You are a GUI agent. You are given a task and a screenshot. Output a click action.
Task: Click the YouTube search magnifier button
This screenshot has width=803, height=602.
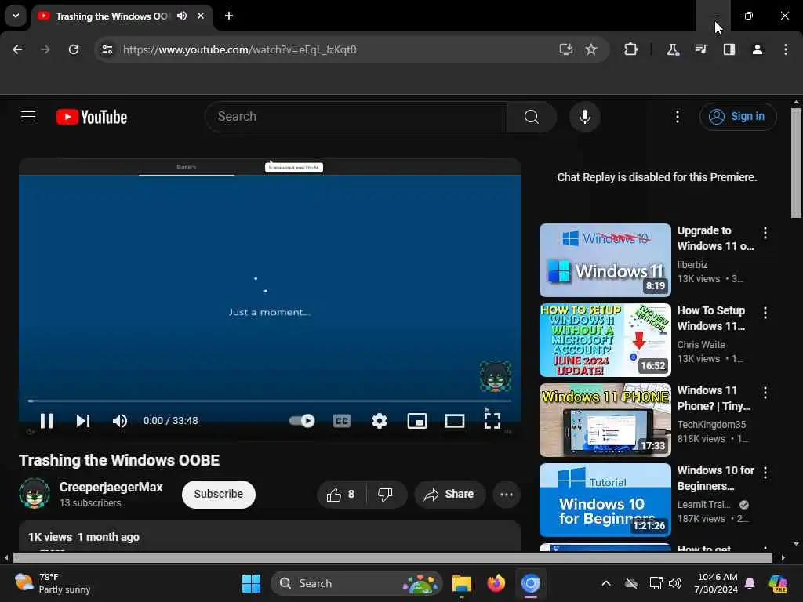[x=532, y=117]
